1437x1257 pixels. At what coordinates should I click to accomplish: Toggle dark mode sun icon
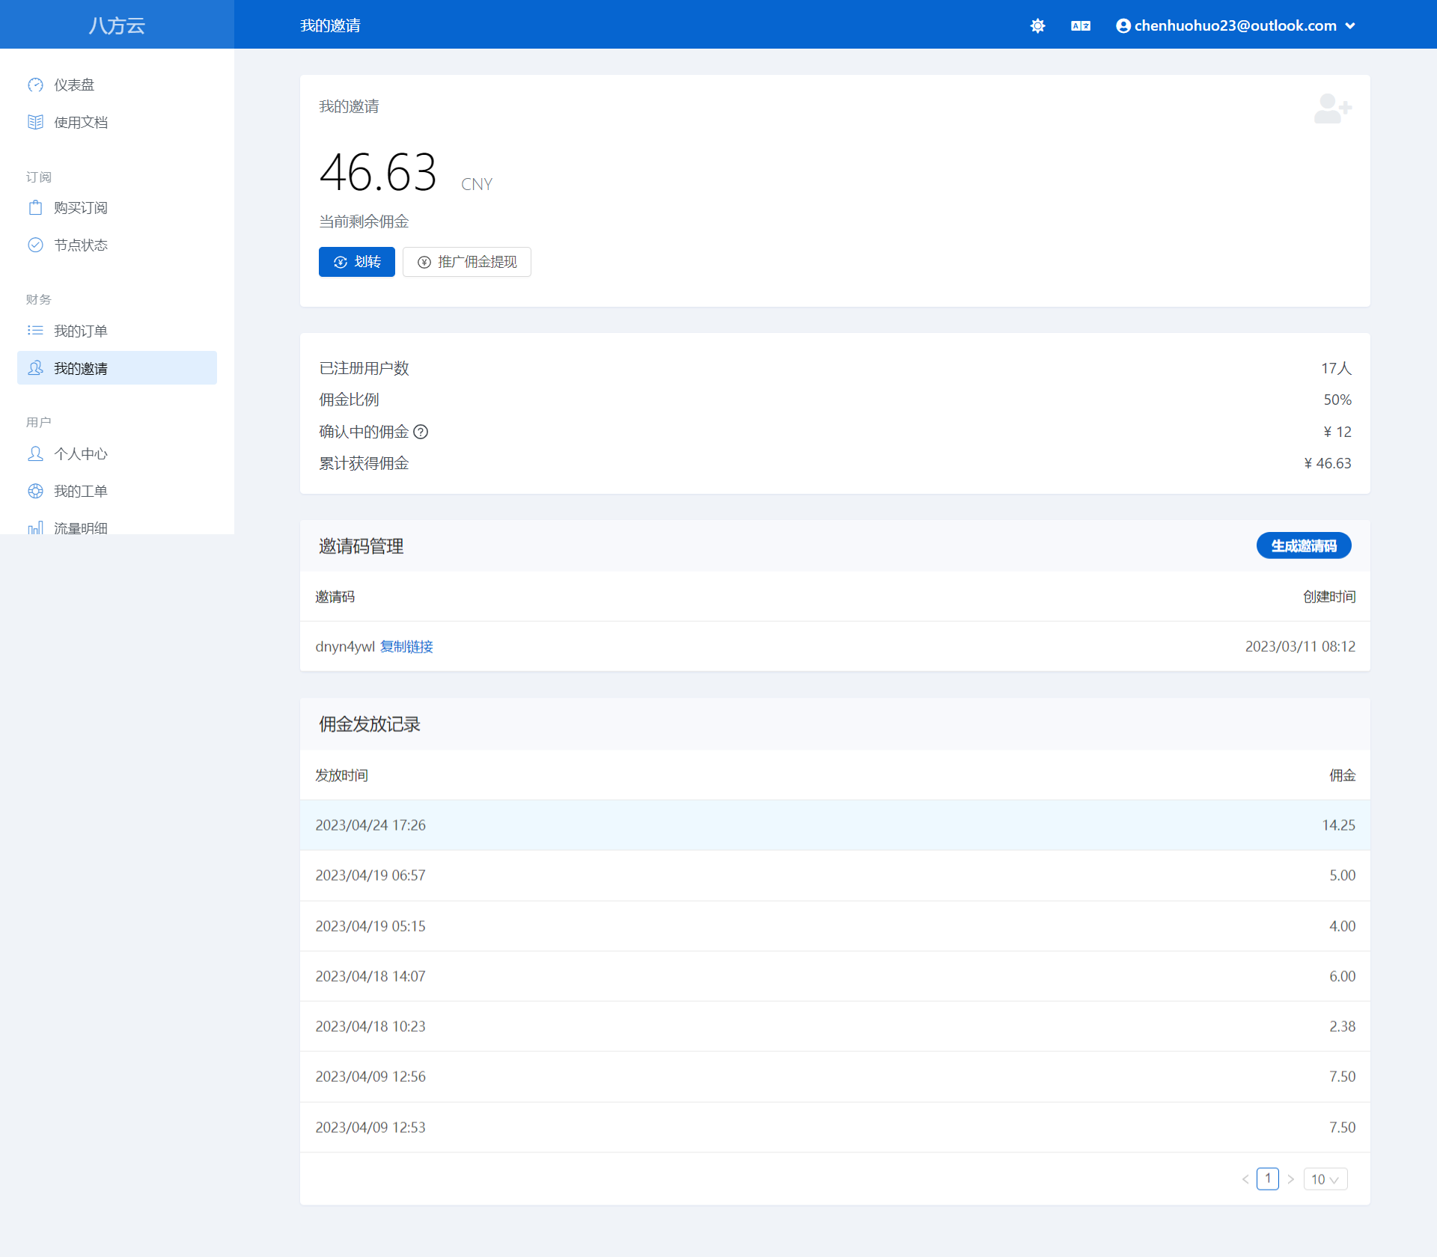pos(1037,25)
